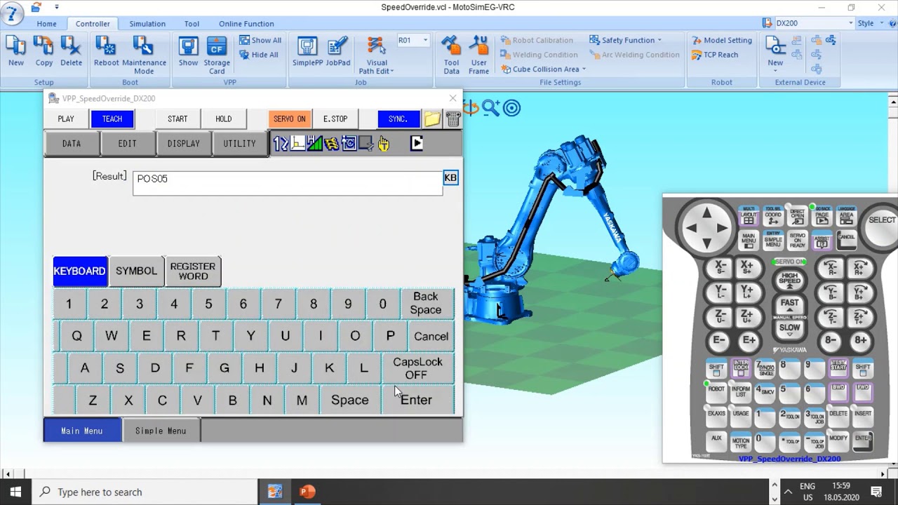This screenshot has width=898, height=505.
Task: Click the SYMBOL button
Action: pos(136,271)
